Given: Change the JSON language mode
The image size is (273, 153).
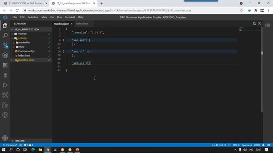Looking at the screenshot, I should [257, 145].
